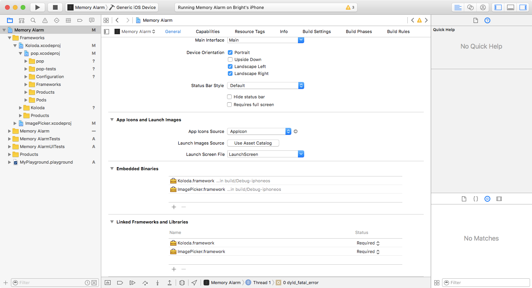Show the File Template library
The image size is (532, 288).
click(x=464, y=199)
